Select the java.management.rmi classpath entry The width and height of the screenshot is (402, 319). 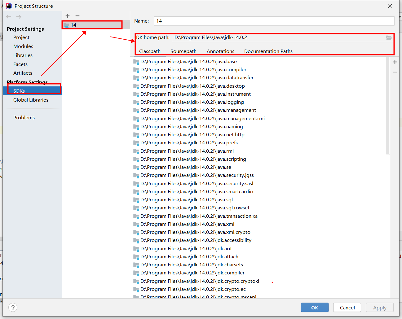pyautogui.click(x=199, y=118)
